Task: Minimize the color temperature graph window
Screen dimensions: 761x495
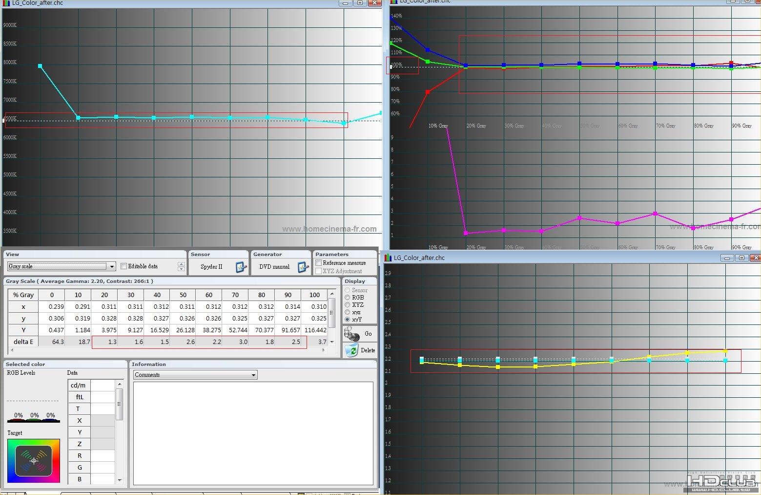Action: click(x=345, y=3)
